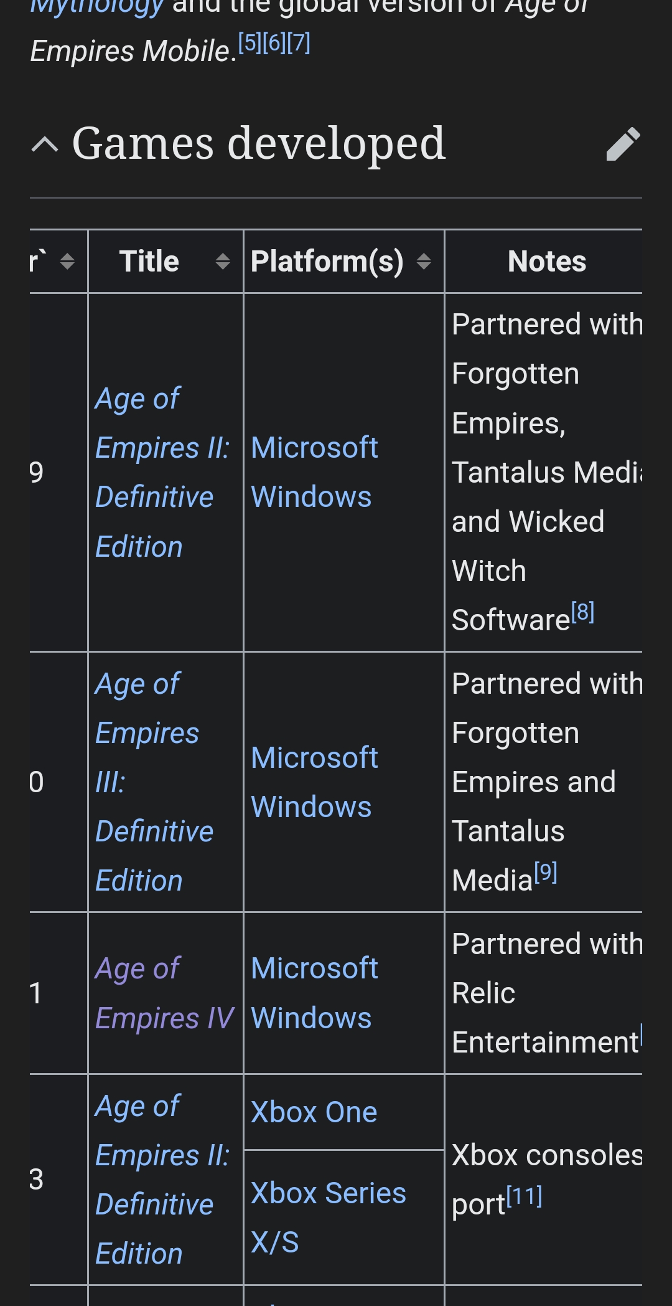Open citation reference [6]
Image resolution: width=672 pixels, height=1306 pixels.
pyautogui.click(x=274, y=43)
